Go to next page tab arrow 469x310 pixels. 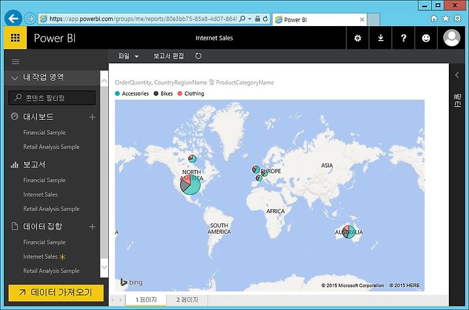[x=121, y=300]
